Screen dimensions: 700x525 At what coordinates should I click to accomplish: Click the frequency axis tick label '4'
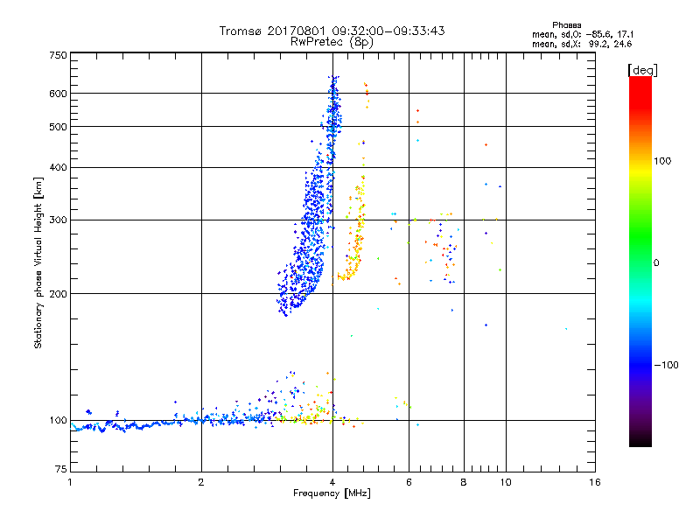tap(332, 482)
